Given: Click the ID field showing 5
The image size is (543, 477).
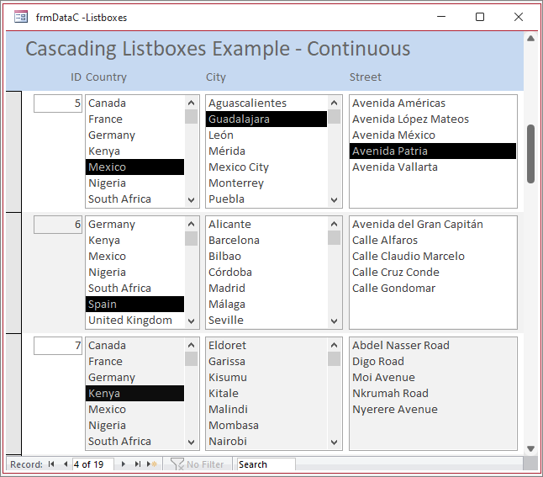Looking at the screenshot, I should point(58,103).
